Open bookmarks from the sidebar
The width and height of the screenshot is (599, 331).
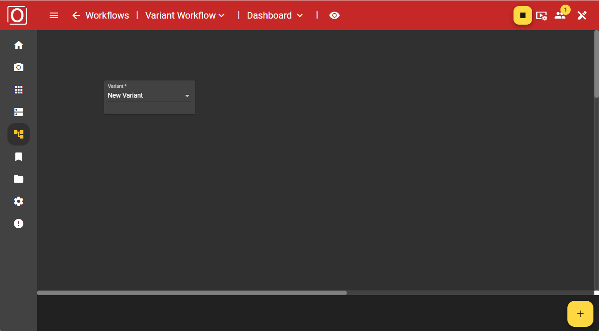(x=19, y=157)
